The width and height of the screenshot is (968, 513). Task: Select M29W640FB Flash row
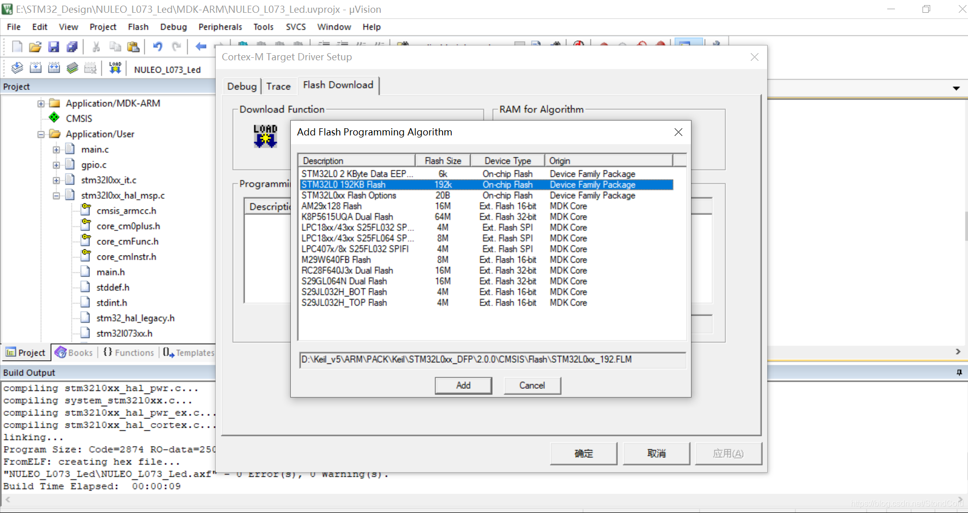tap(486, 260)
